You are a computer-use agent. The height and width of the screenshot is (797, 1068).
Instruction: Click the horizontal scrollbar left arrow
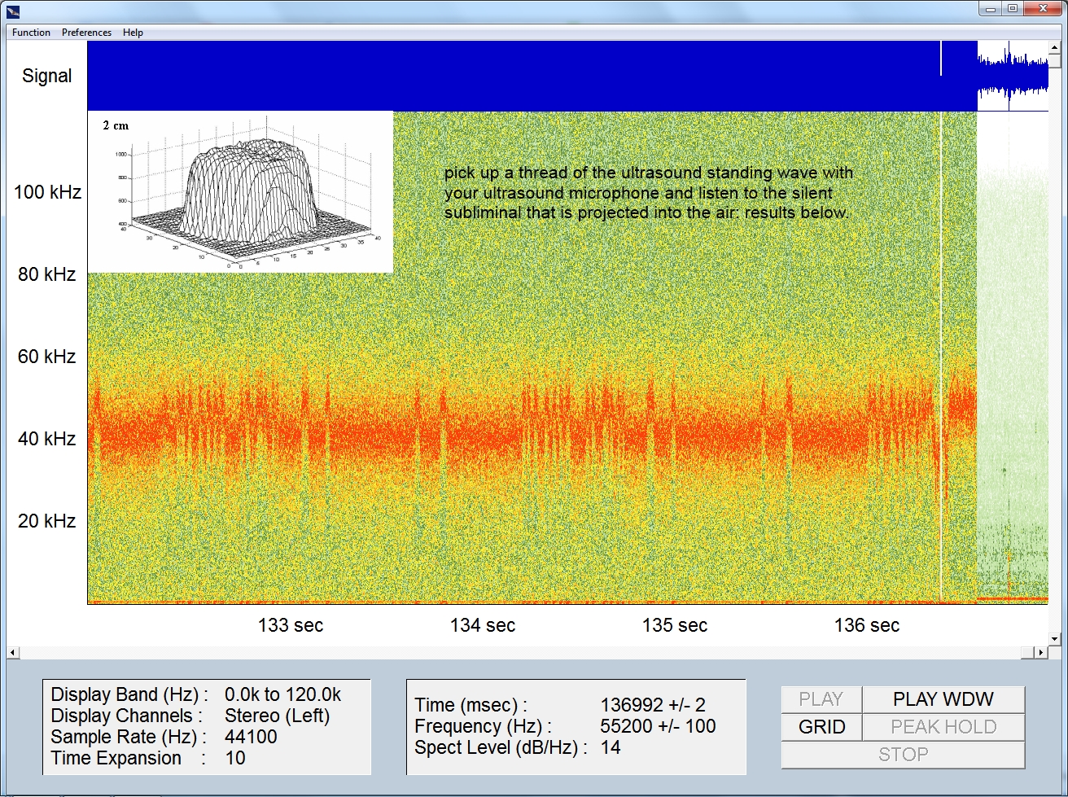(x=11, y=653)
